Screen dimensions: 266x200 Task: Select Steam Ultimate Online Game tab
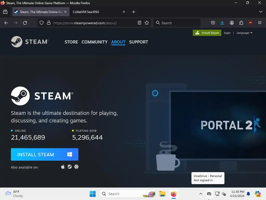pos(41,12)
